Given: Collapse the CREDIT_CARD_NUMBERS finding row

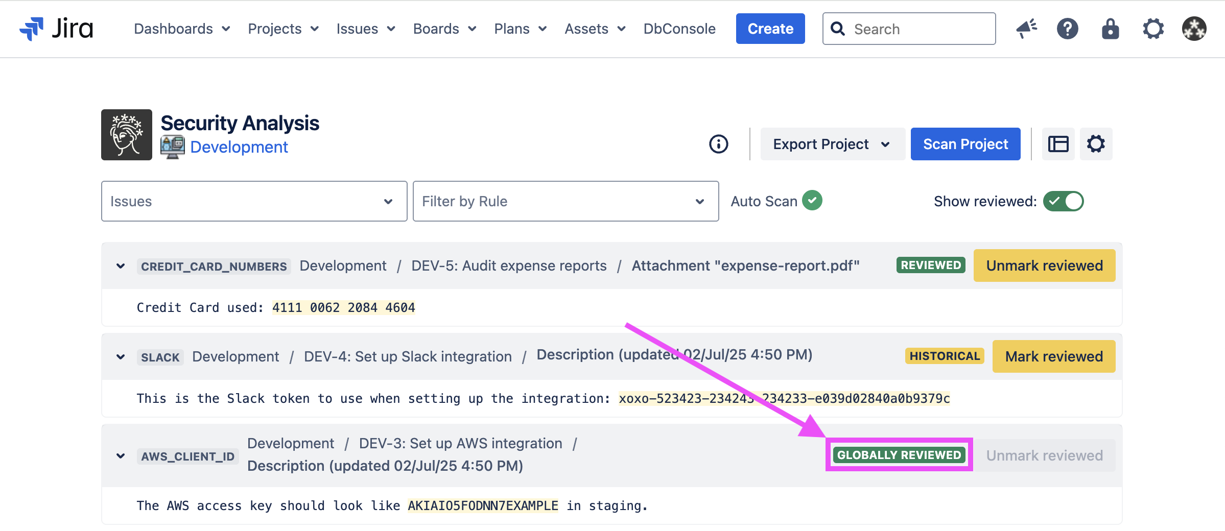Looking at the screenshot, I should pos(121,266).
